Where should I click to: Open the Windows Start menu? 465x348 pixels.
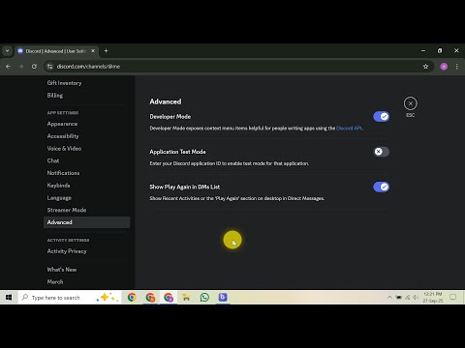click(x=9, y=298)
